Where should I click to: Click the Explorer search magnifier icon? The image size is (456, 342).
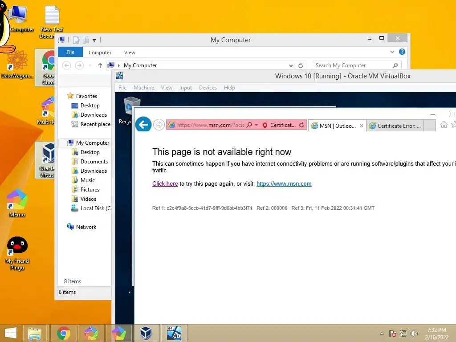click(395, 65)
